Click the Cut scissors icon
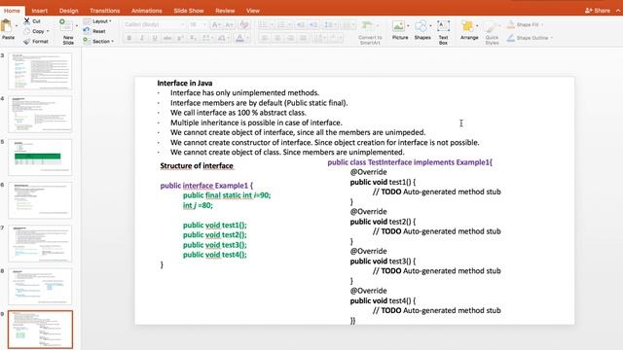Screen dimensions: 623x350 pos(27,21)
